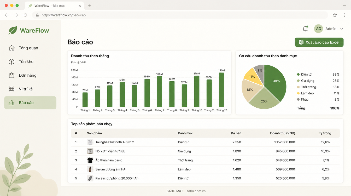The width and height of the screenshot is (351, 196).
Task: Click the browser URL address field
Action: tap(180, 15)
